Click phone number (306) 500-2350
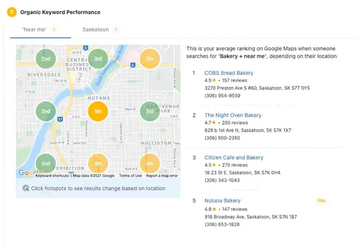Screen dimensions: 362x247 [x=223, y=138]
